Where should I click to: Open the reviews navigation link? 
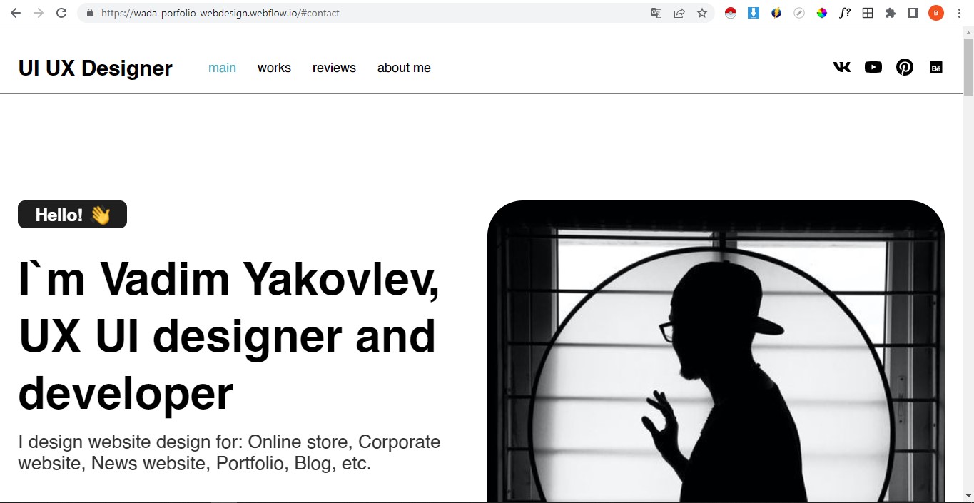pos(334,68)
